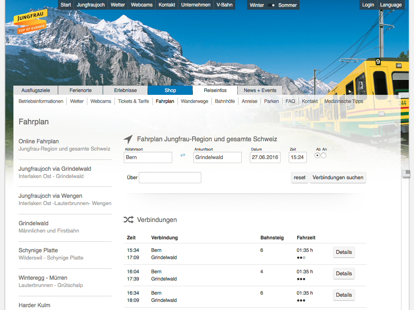Switch to the News + Events tab
This screenshot has width=414, height=310.
click(x=260, y=90)
